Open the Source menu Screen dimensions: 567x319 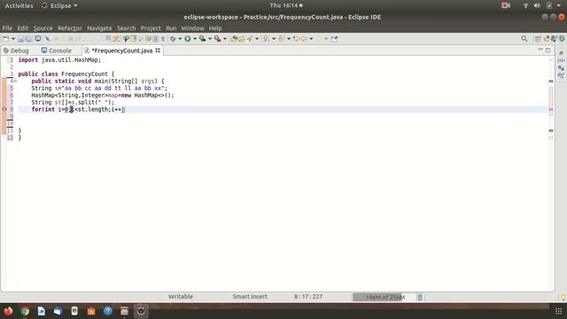tap(43, 28)
